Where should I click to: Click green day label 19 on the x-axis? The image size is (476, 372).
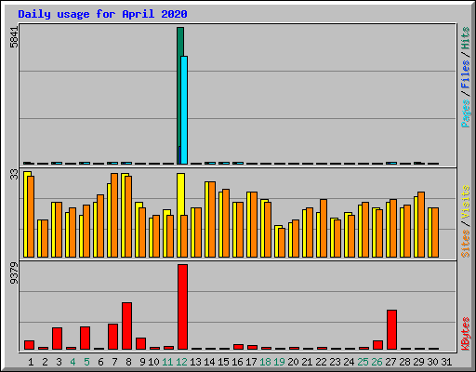279,362
